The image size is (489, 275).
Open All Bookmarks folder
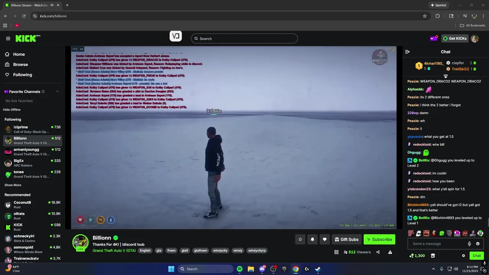473,26
